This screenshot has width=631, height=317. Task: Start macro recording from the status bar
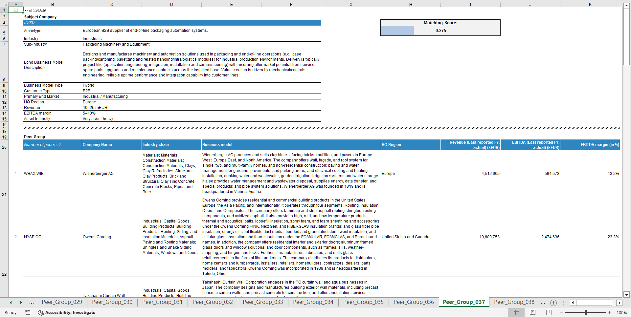28,312
